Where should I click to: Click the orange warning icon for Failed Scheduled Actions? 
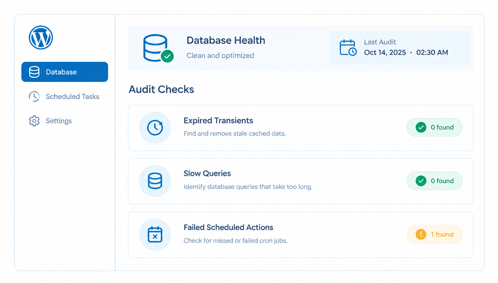pyautogui.click(x=421, y=234)
